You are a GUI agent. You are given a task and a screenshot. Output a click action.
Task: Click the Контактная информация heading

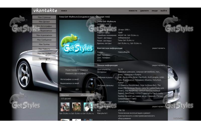[110, 48]
